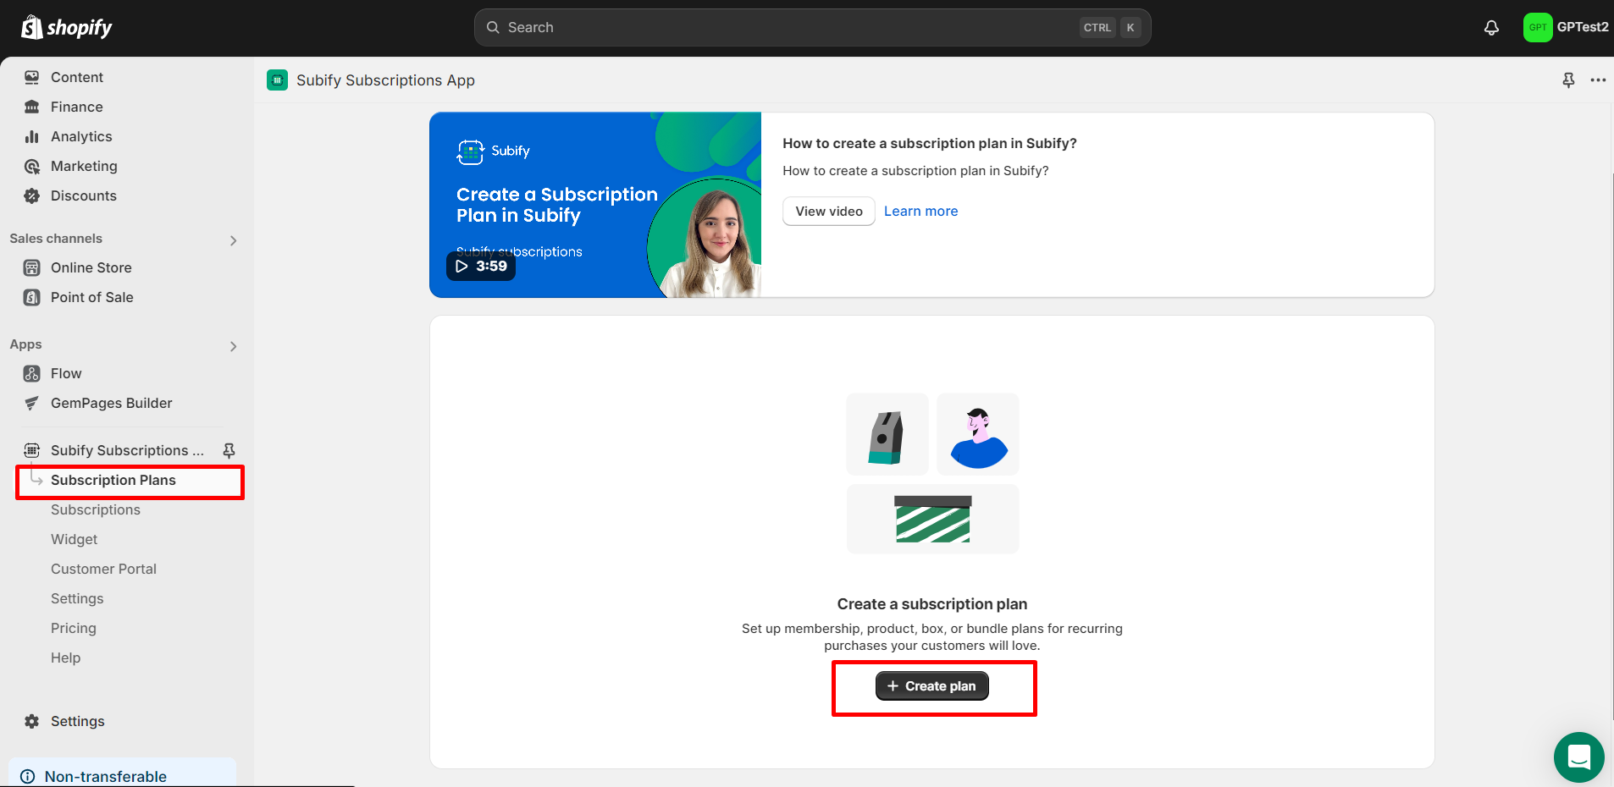Viewport: 1614px width, 787px height.
Task: Open the Marketing section
Action: click(x=84, y=166)
